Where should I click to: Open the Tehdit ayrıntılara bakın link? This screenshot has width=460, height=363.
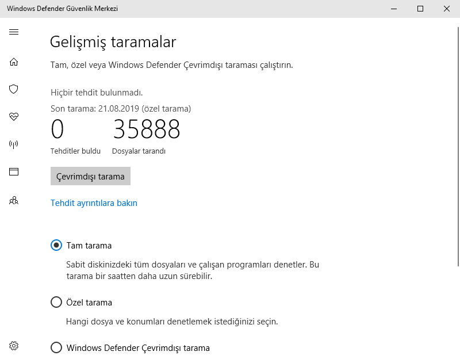(x=94, y=203)
